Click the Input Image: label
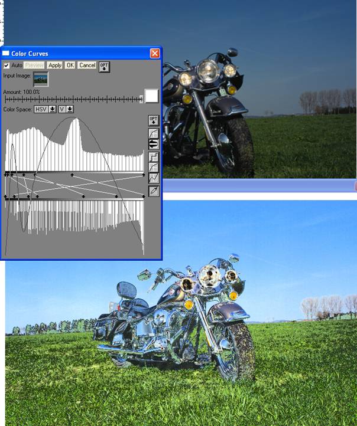357x426 pixels. click(17, 76)
